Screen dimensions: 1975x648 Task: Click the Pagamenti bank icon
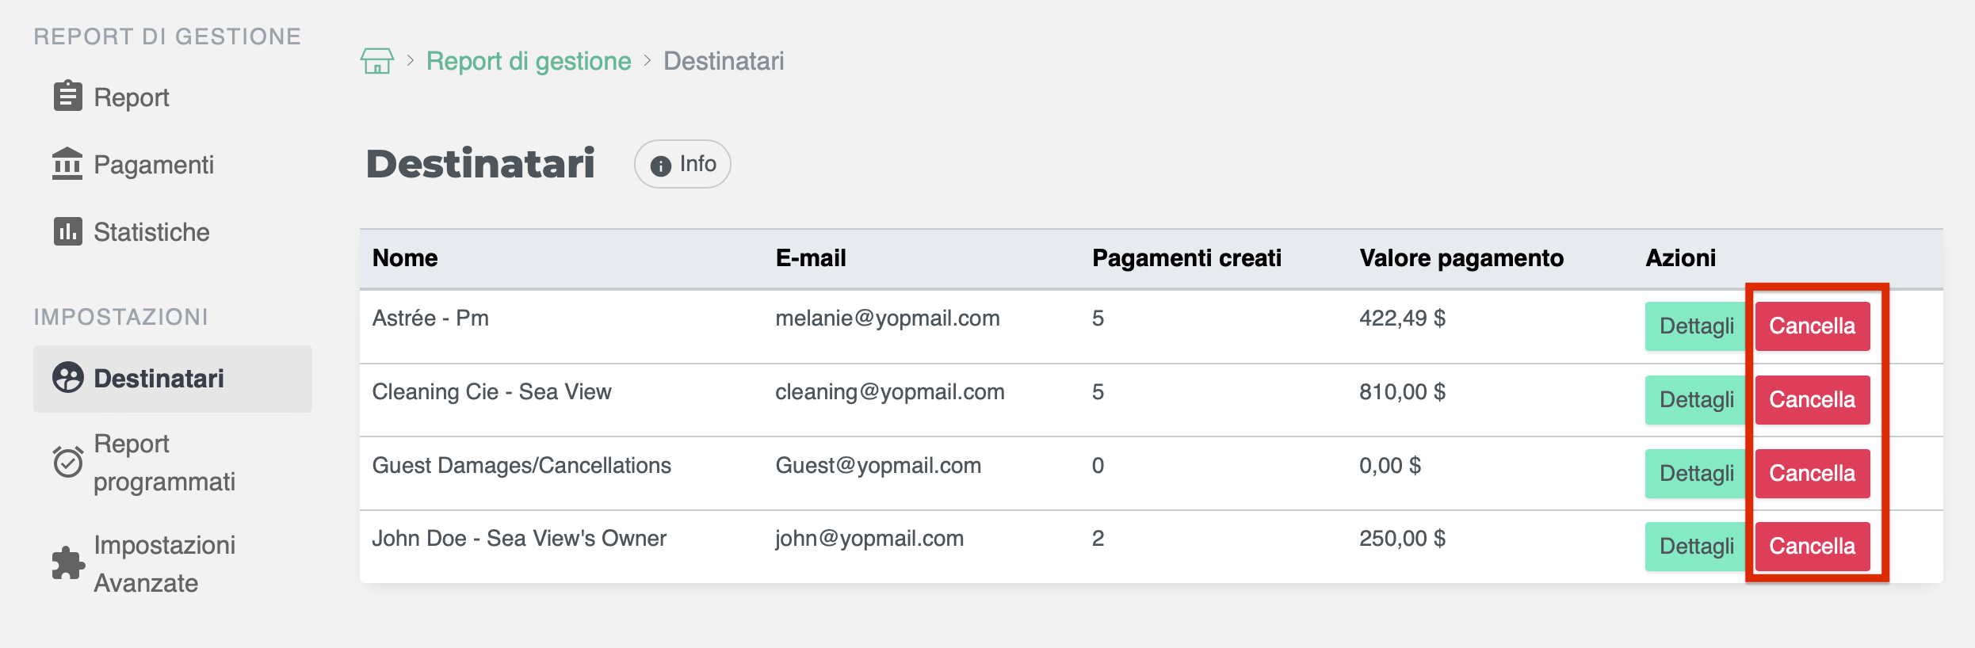67,164
